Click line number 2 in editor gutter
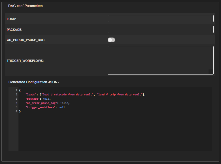 tap(16, 95)
